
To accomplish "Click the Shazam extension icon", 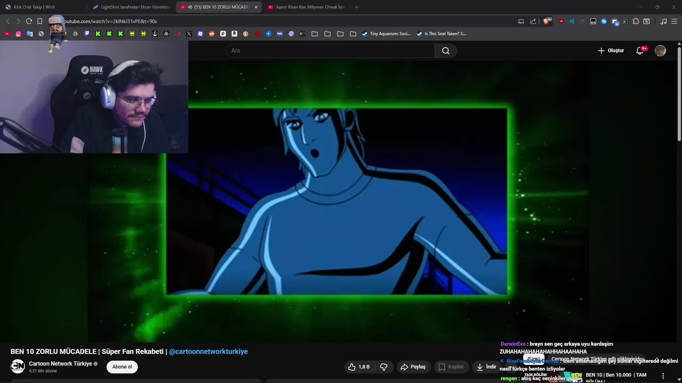I will 604,21.
